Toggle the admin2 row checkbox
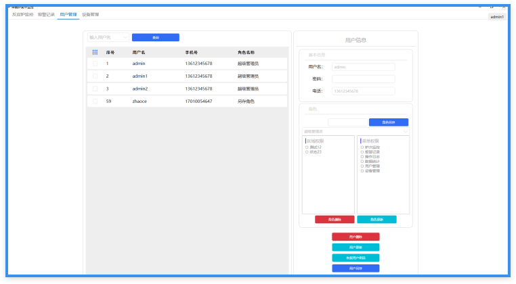The height and width of the screenshot is (284, 516). [95, 89]
